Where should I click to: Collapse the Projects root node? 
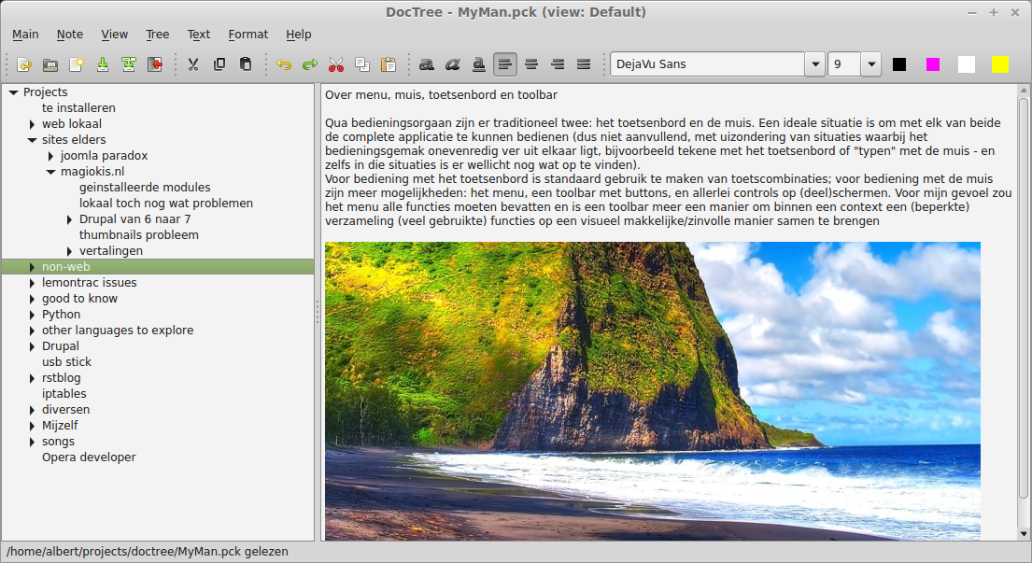pos(13,92)
